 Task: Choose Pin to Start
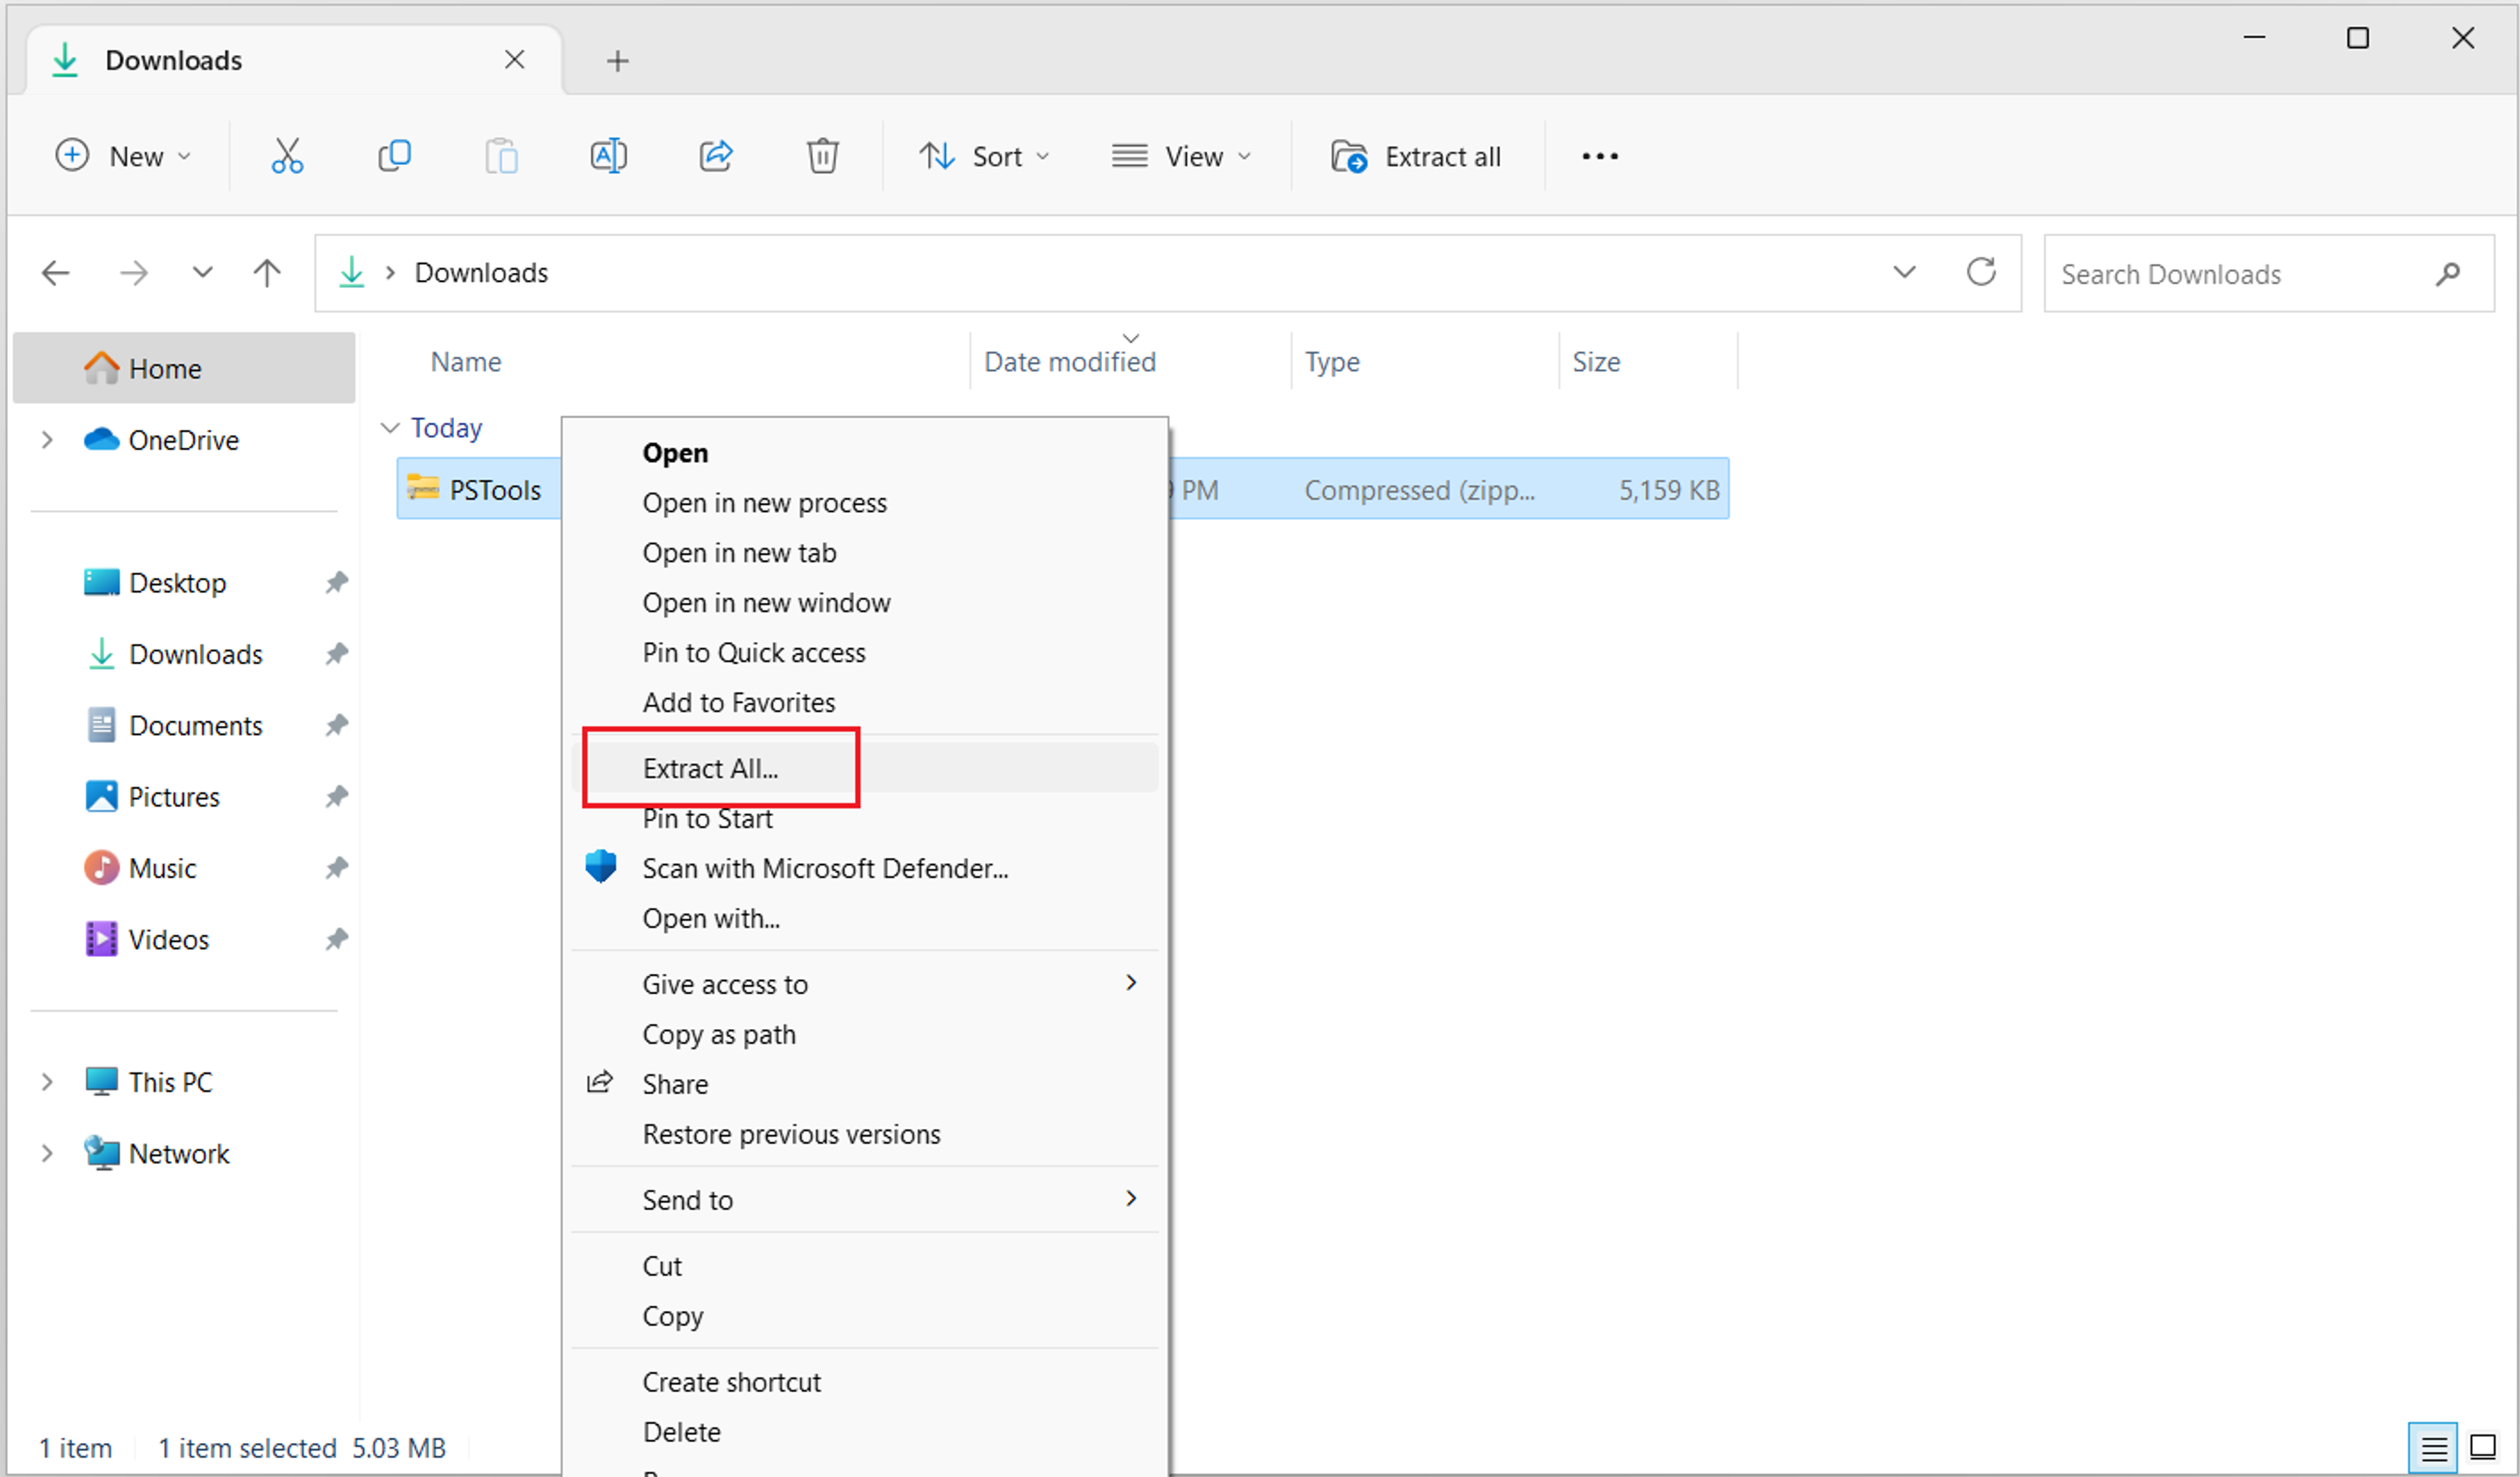[x=866, y=819]
